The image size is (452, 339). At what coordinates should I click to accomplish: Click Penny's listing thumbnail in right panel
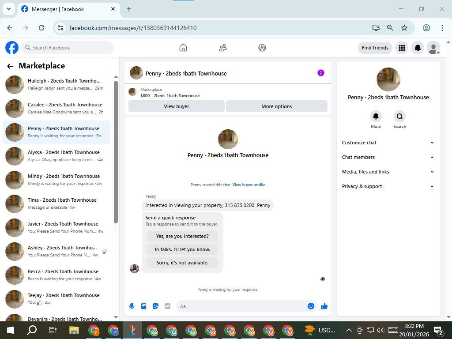click(388, 79)
